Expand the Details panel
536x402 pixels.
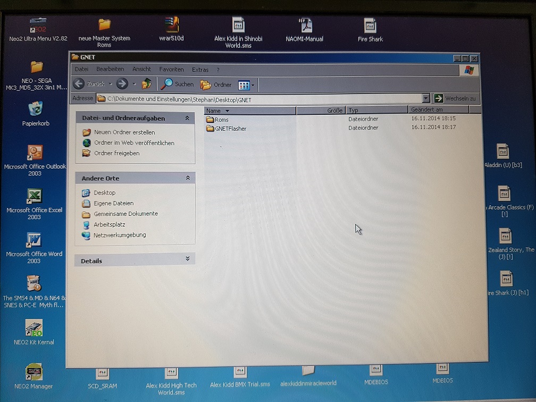pos(188,259)
